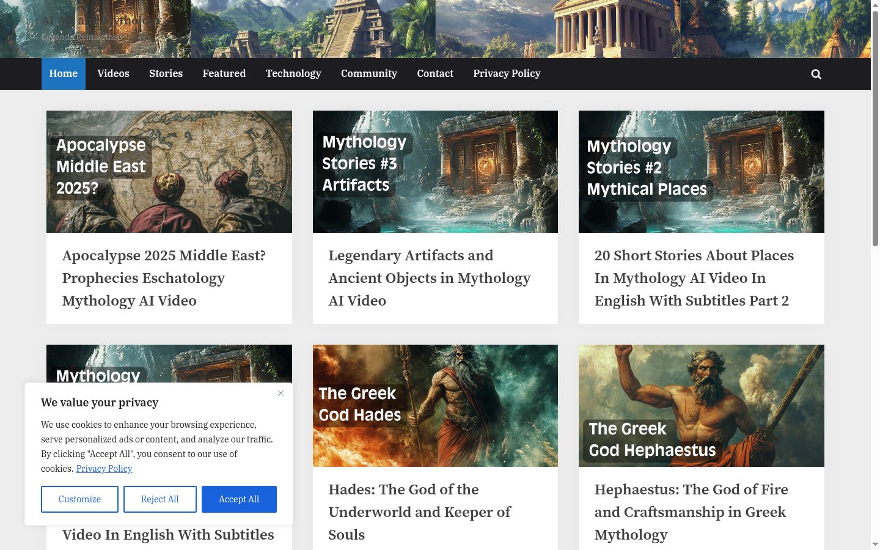Click the scrollbar up arrow

click(875, 5)
